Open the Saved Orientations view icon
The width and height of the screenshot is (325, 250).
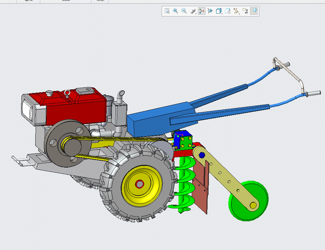(210, 11)
